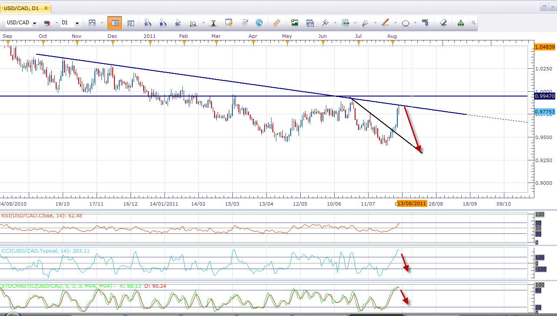This screenshot has width=557, height=316.
Task: Open the D1 timeframe dropdown
Action: pos(77,23)
